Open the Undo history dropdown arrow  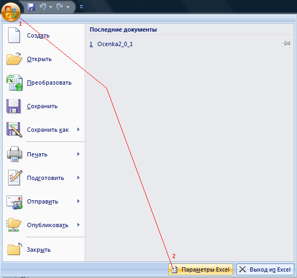[50, 7]
